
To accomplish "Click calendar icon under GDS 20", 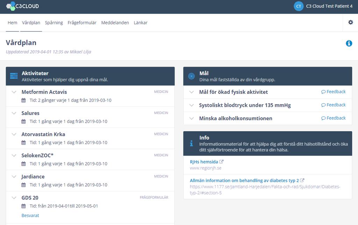I will 23,206.
